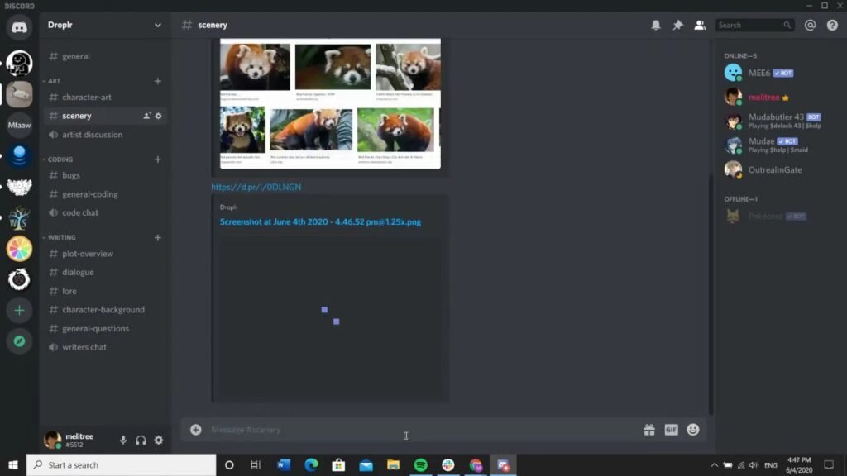This screenshot has width=847, height=476.
Task: Open the emoji picker
Action: 693,430
